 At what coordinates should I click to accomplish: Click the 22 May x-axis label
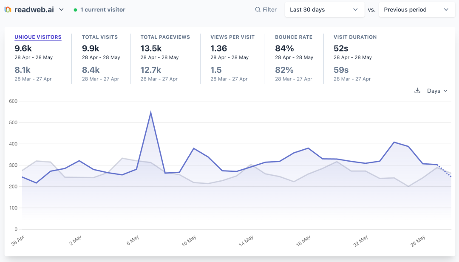(361, 241)
